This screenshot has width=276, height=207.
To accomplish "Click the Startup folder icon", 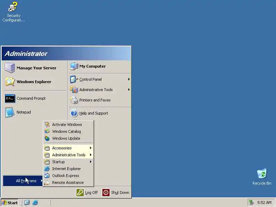I will (47, 162).
